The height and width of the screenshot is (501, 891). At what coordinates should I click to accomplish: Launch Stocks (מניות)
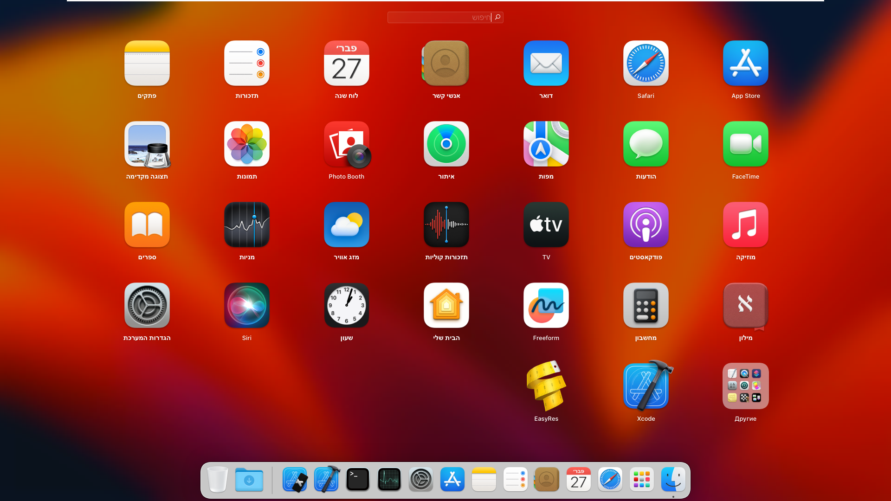247,225
